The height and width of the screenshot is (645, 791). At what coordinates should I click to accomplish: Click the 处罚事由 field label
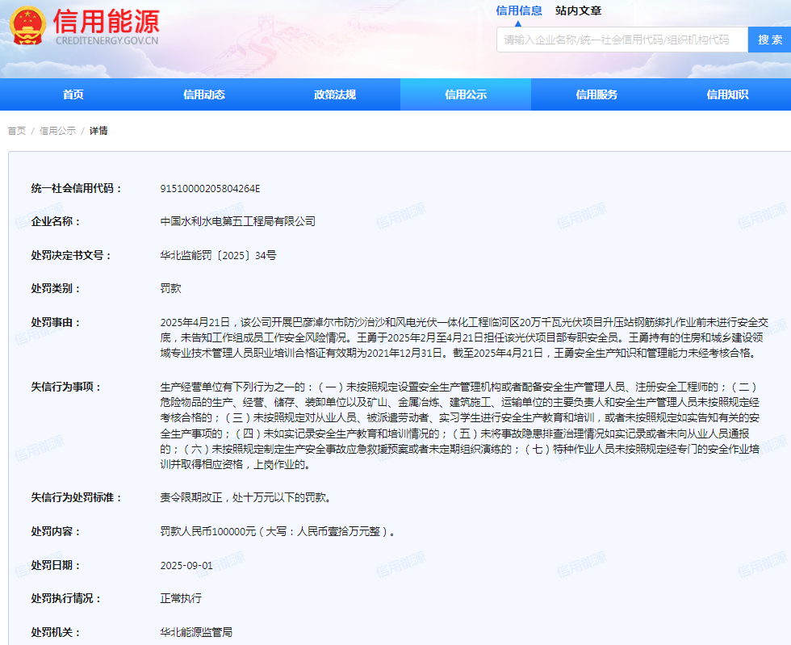(56, 323)
